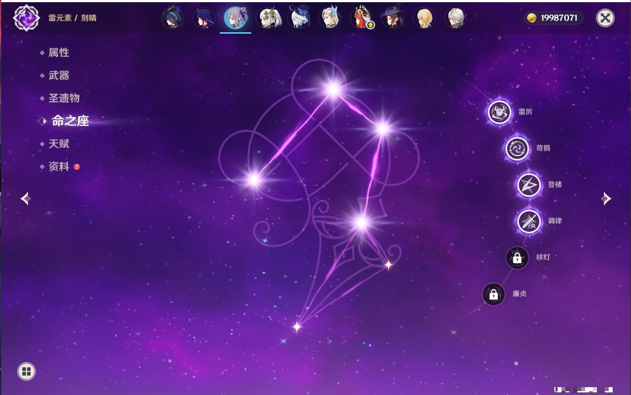Open the four-square grid menu icon
The width and height of the screenshot is (631, 395).
click(x=26, y=372)
